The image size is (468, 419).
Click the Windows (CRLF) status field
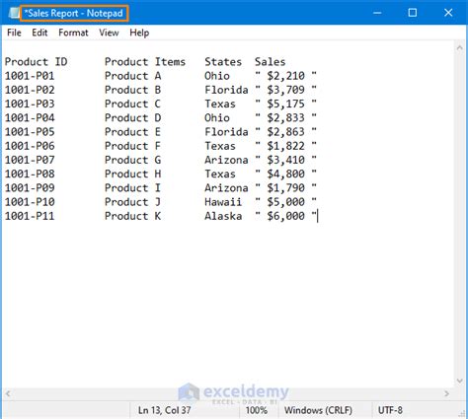[x=318, y=410]
